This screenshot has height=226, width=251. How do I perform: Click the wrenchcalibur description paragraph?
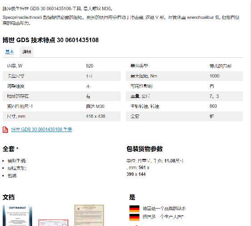point(121,20)
